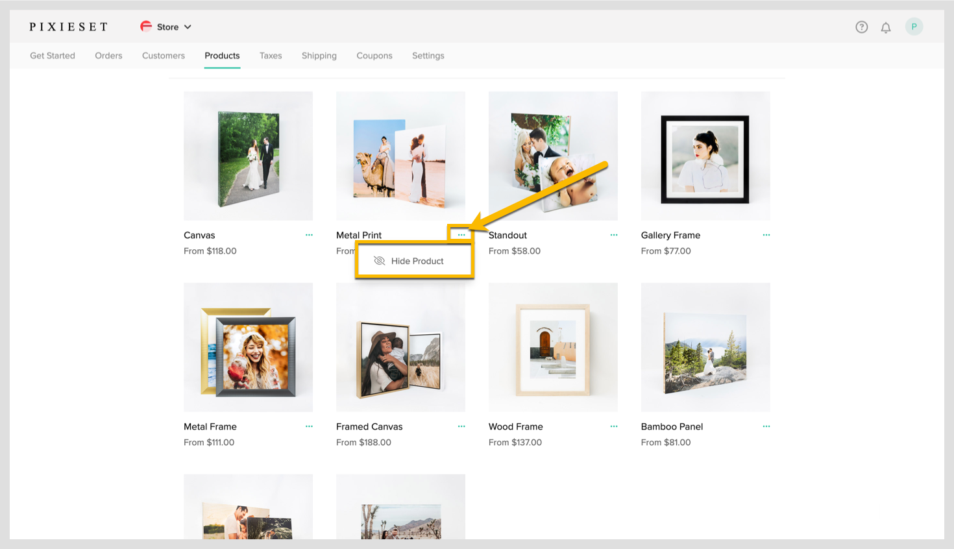This screenshot has height=549, width=954.
Task: Open the notifications bell icon
Action: [886, 27]
